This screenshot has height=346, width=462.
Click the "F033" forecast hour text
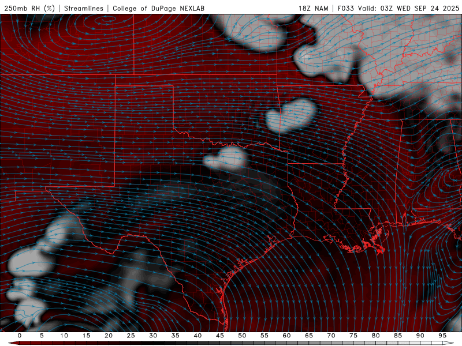[x=345, y=8]
